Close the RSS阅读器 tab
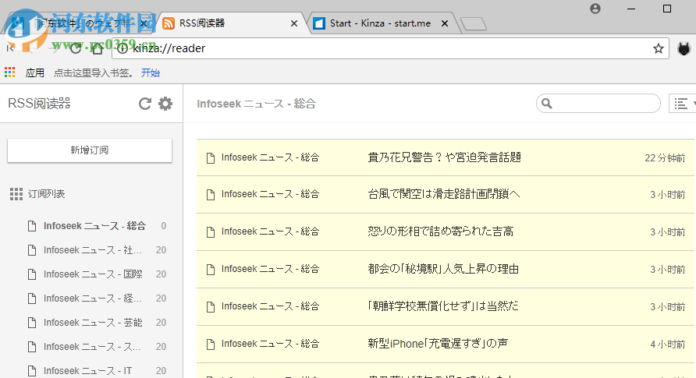The height and width of the screenshot is (378, 696). click(294, 23)
